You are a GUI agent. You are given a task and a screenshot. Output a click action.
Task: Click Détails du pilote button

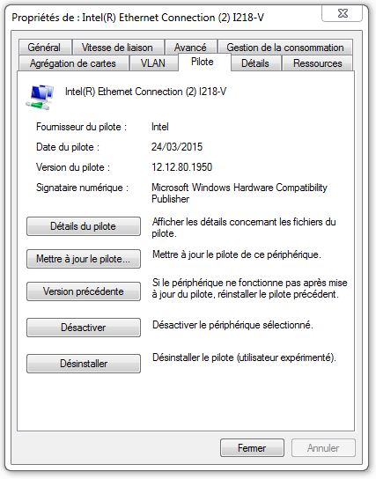[x=84, y=226]
